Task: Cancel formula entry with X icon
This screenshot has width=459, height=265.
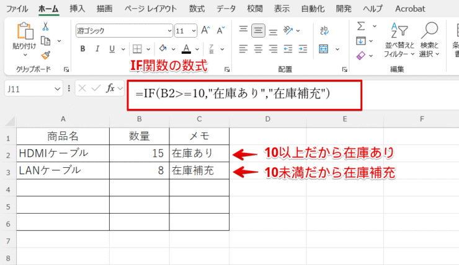Action: pos(82,88)
